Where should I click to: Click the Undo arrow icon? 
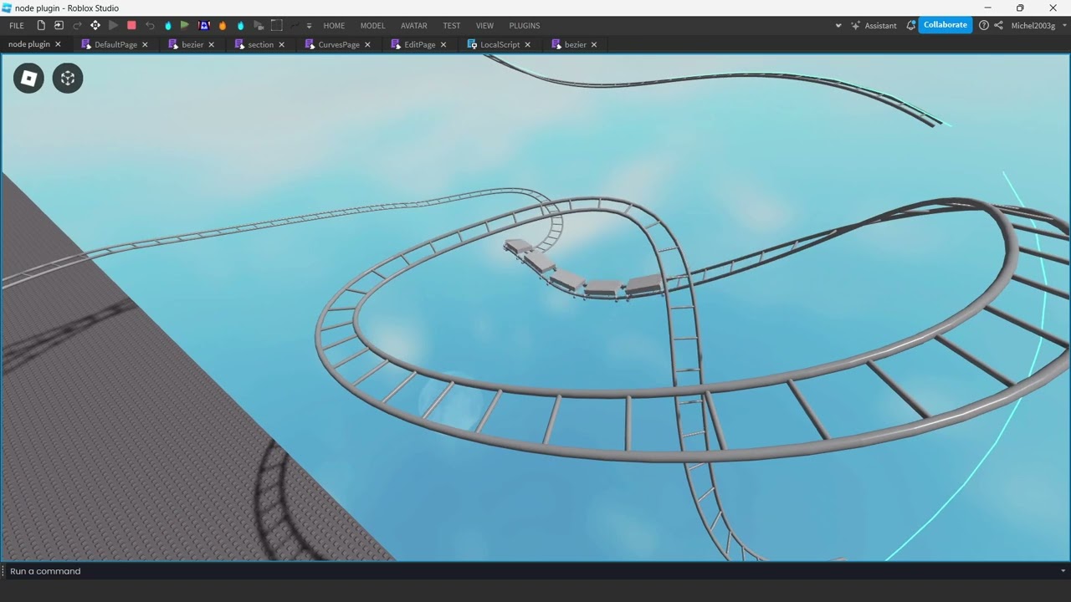coord(151,25)
